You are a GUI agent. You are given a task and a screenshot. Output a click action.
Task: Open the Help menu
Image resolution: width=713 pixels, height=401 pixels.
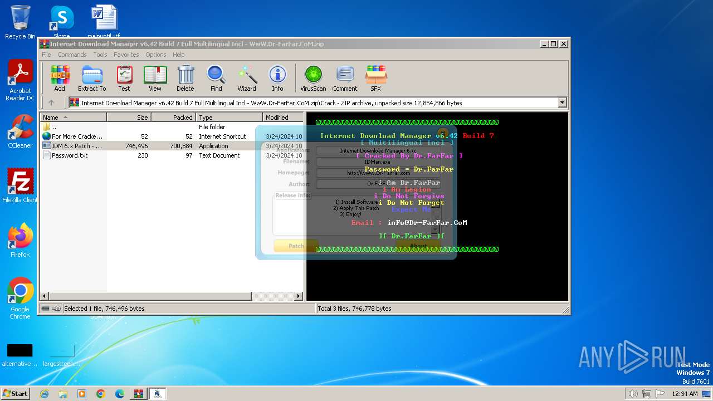click(178, 55)
